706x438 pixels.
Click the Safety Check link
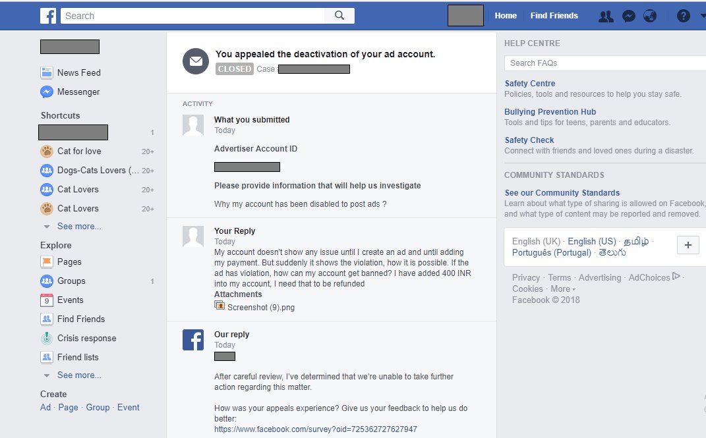[529, 140]
